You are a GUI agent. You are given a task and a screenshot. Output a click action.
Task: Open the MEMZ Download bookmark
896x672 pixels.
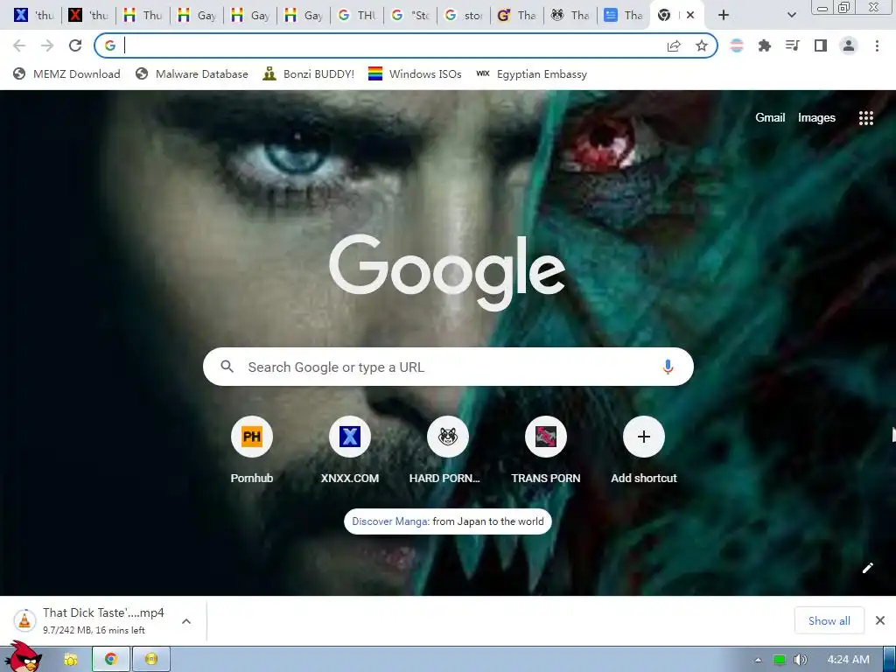[66, 73]
